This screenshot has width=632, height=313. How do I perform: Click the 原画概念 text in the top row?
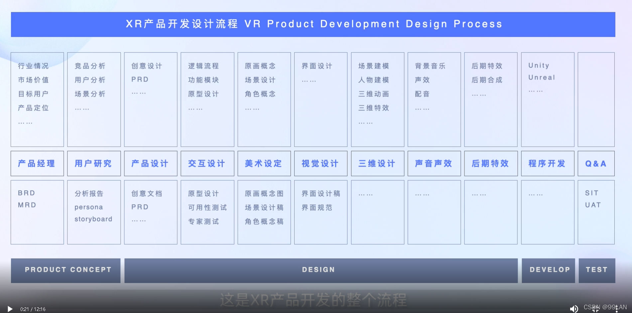tap(260, 66)
